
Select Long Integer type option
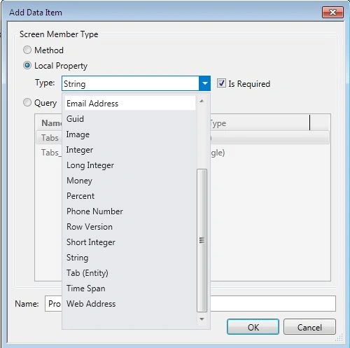(130, 165)
